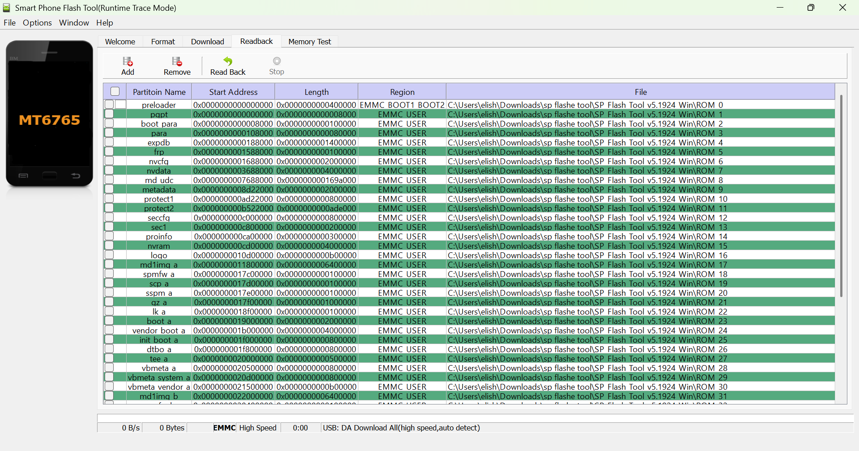
Task: Select the md1img_a partition name
Action: tap(159, 264)
